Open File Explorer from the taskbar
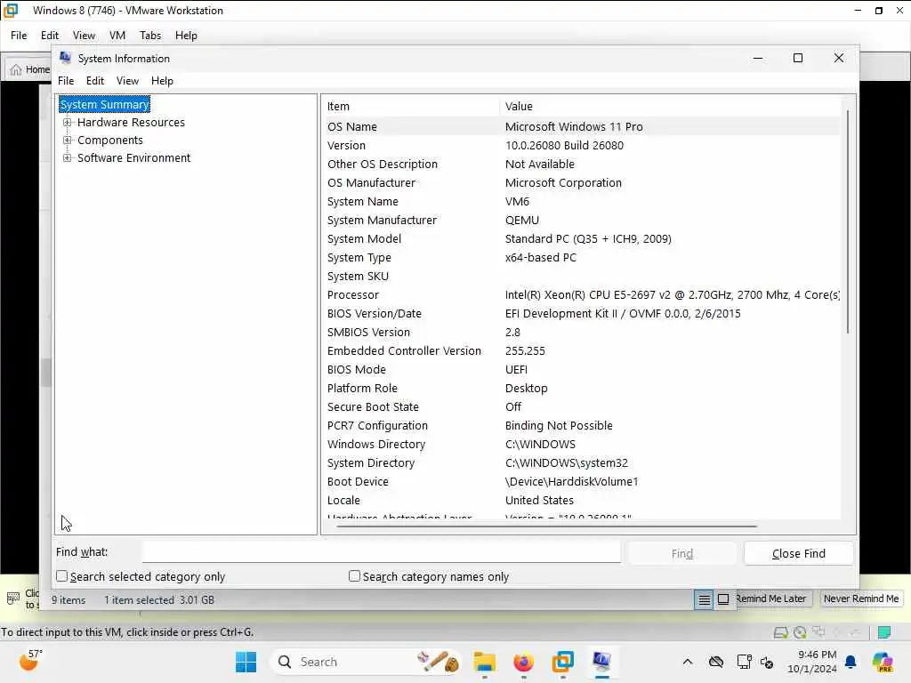The image size is (911, 683). point(484,662)
